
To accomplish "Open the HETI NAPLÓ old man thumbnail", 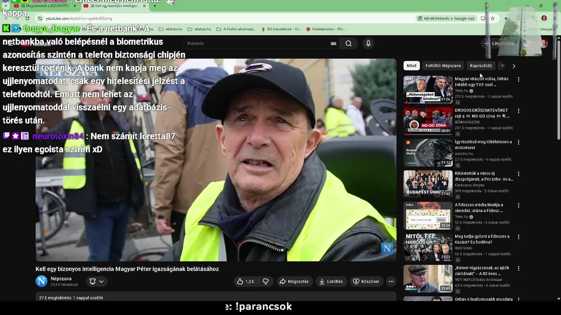I will (428, 279).
